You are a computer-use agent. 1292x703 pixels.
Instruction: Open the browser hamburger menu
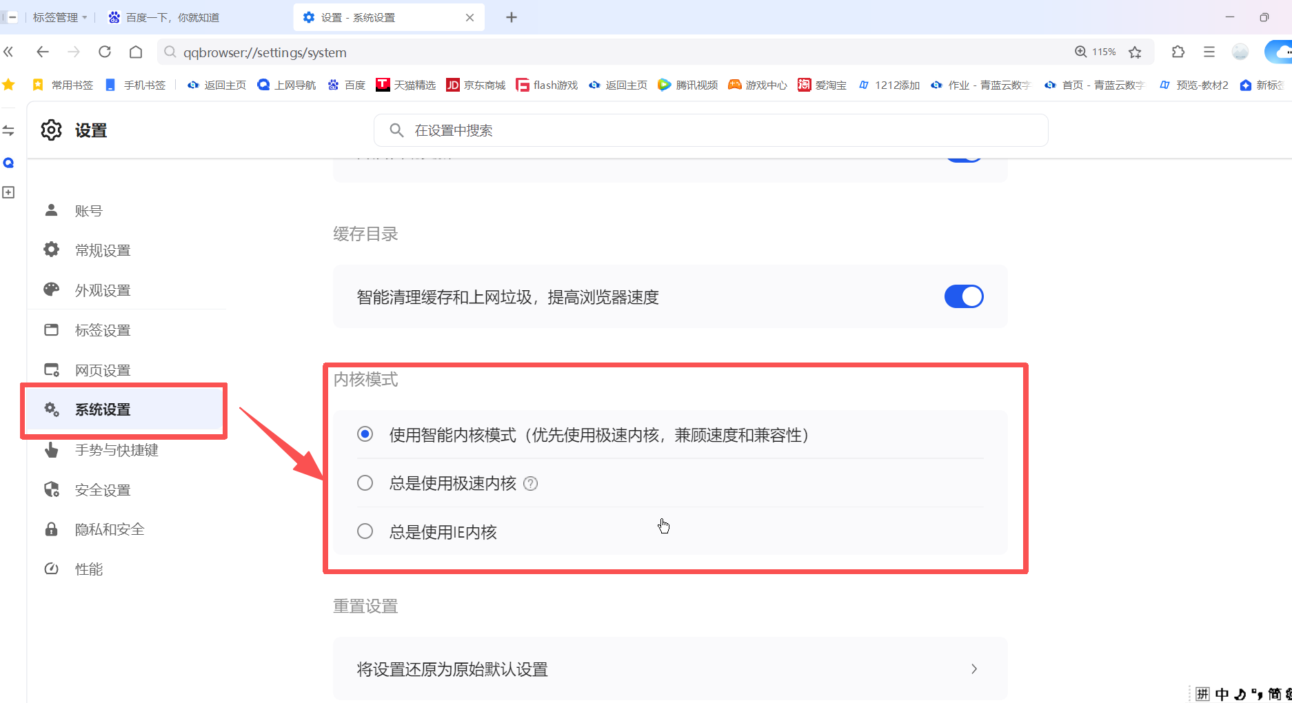[1209, 52]
